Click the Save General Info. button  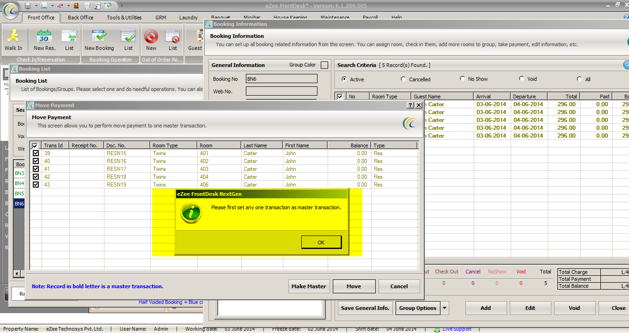(x=365, y=308)
